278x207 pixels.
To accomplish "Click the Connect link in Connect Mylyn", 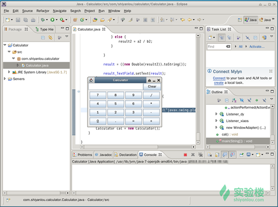I will 219,78.
